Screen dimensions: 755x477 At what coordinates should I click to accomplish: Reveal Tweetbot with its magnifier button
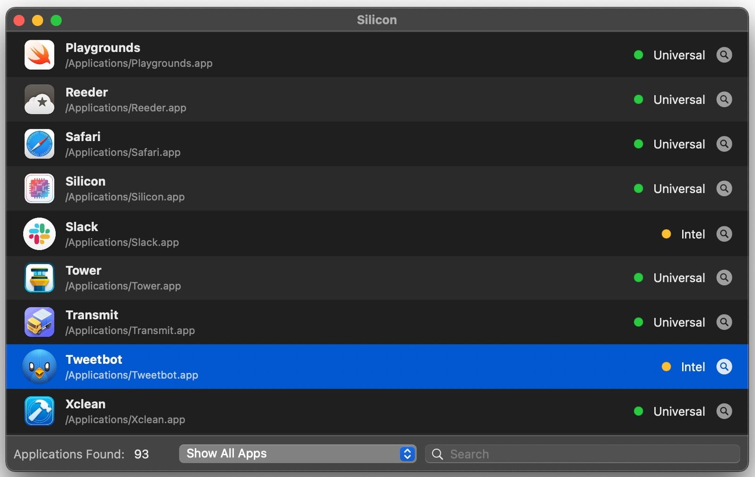point(724,367)
